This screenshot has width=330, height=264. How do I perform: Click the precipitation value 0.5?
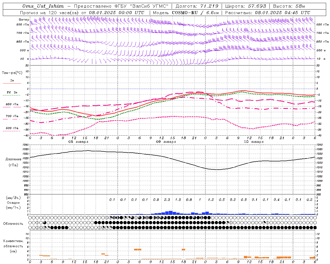pyautogui.click(x=222, y=200)
